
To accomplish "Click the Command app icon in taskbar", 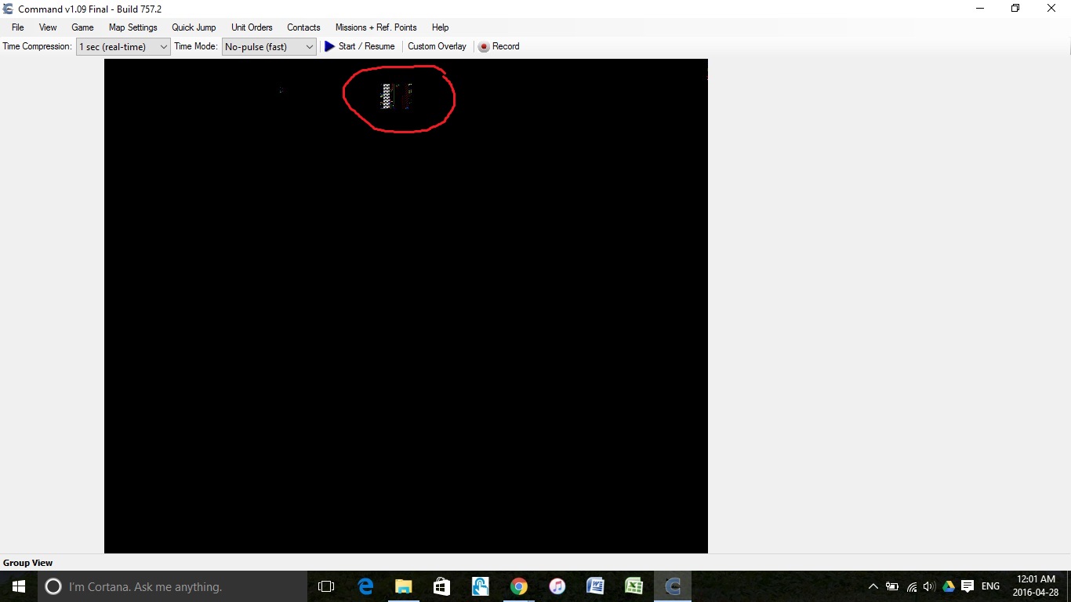I will tap(672, 586).
